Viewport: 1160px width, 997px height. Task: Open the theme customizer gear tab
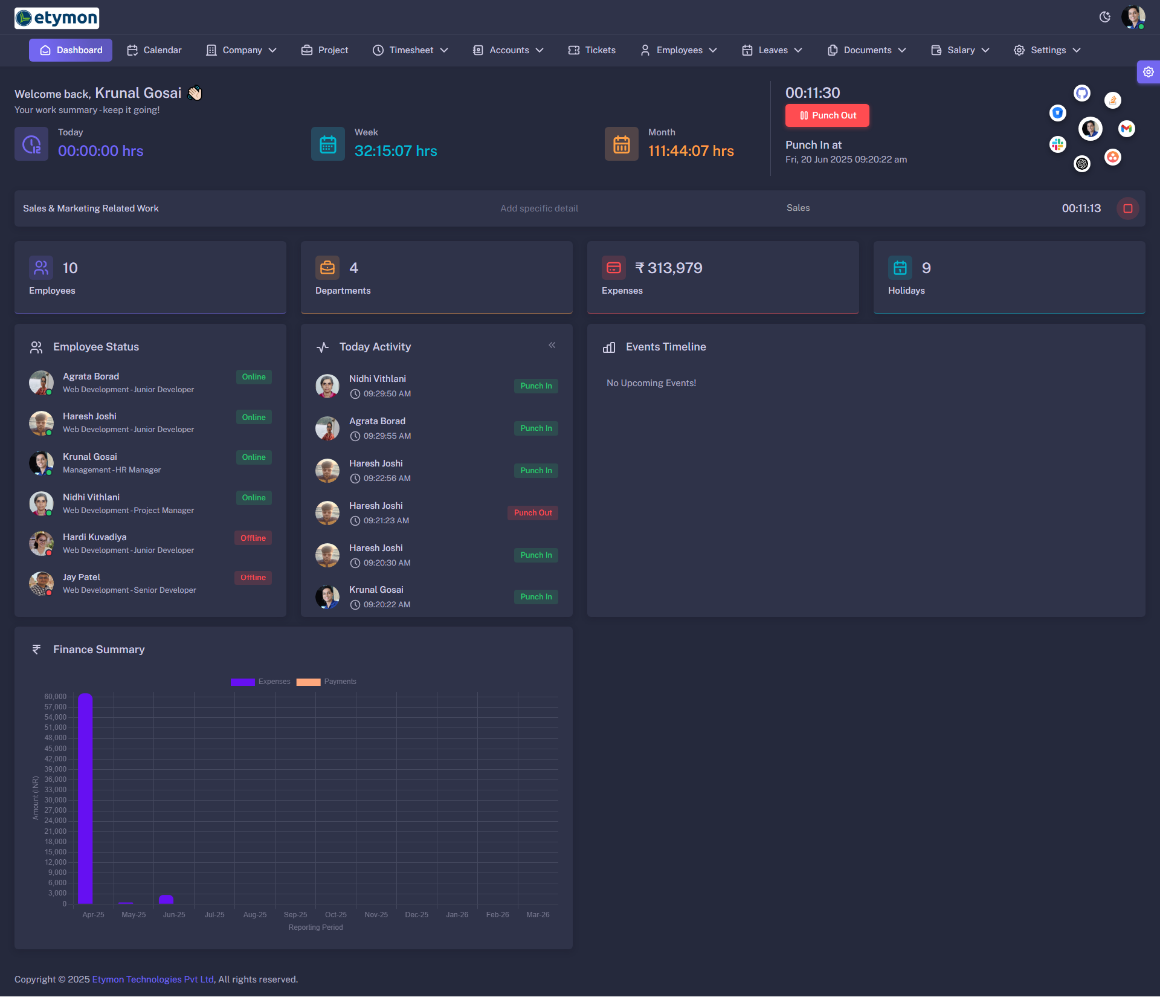pyautogui.click(x=1148, y=72)
